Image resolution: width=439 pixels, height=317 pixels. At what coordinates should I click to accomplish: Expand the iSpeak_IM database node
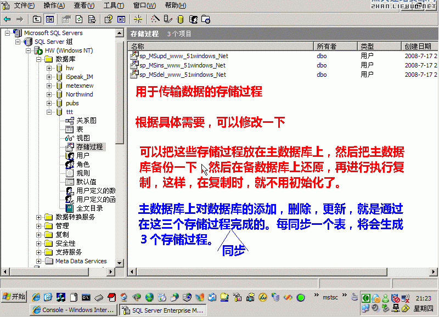(x=49, y=77)
